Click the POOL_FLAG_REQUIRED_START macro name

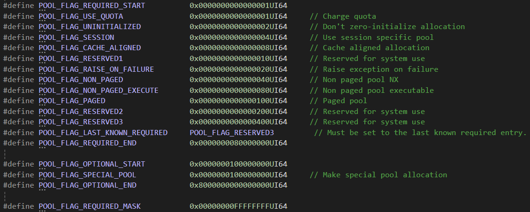(x=92, y=6)
